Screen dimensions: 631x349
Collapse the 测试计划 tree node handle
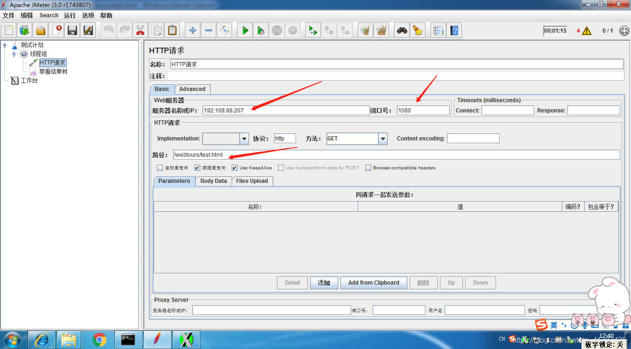[x=5, y=45]
